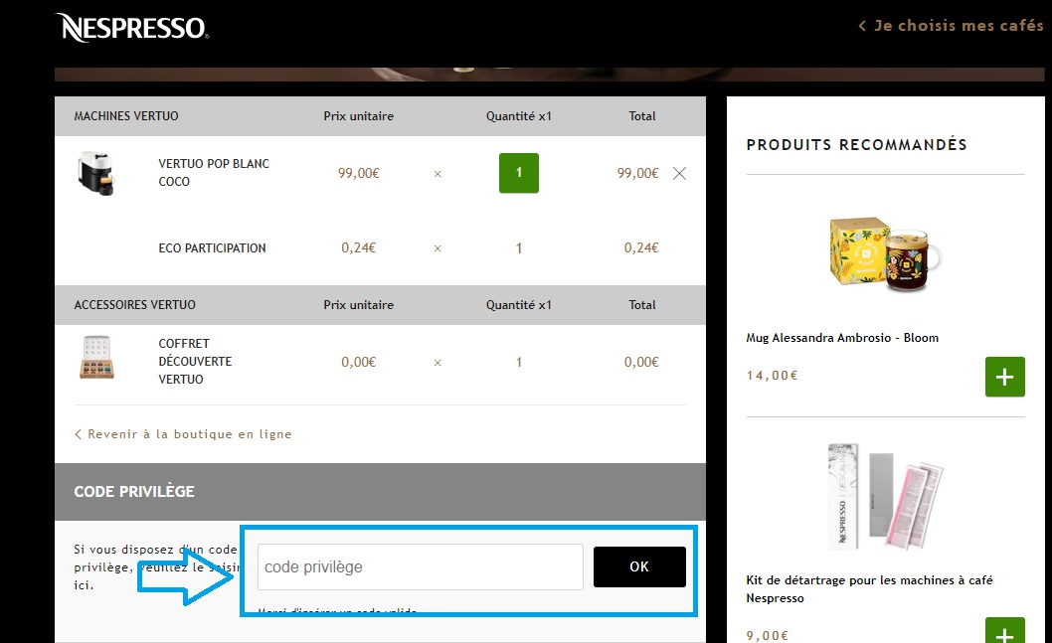Click the Vertuo Pop machine thumbnail
Viewport: 1052px width, 643px height.
click(x=96, y=173)
